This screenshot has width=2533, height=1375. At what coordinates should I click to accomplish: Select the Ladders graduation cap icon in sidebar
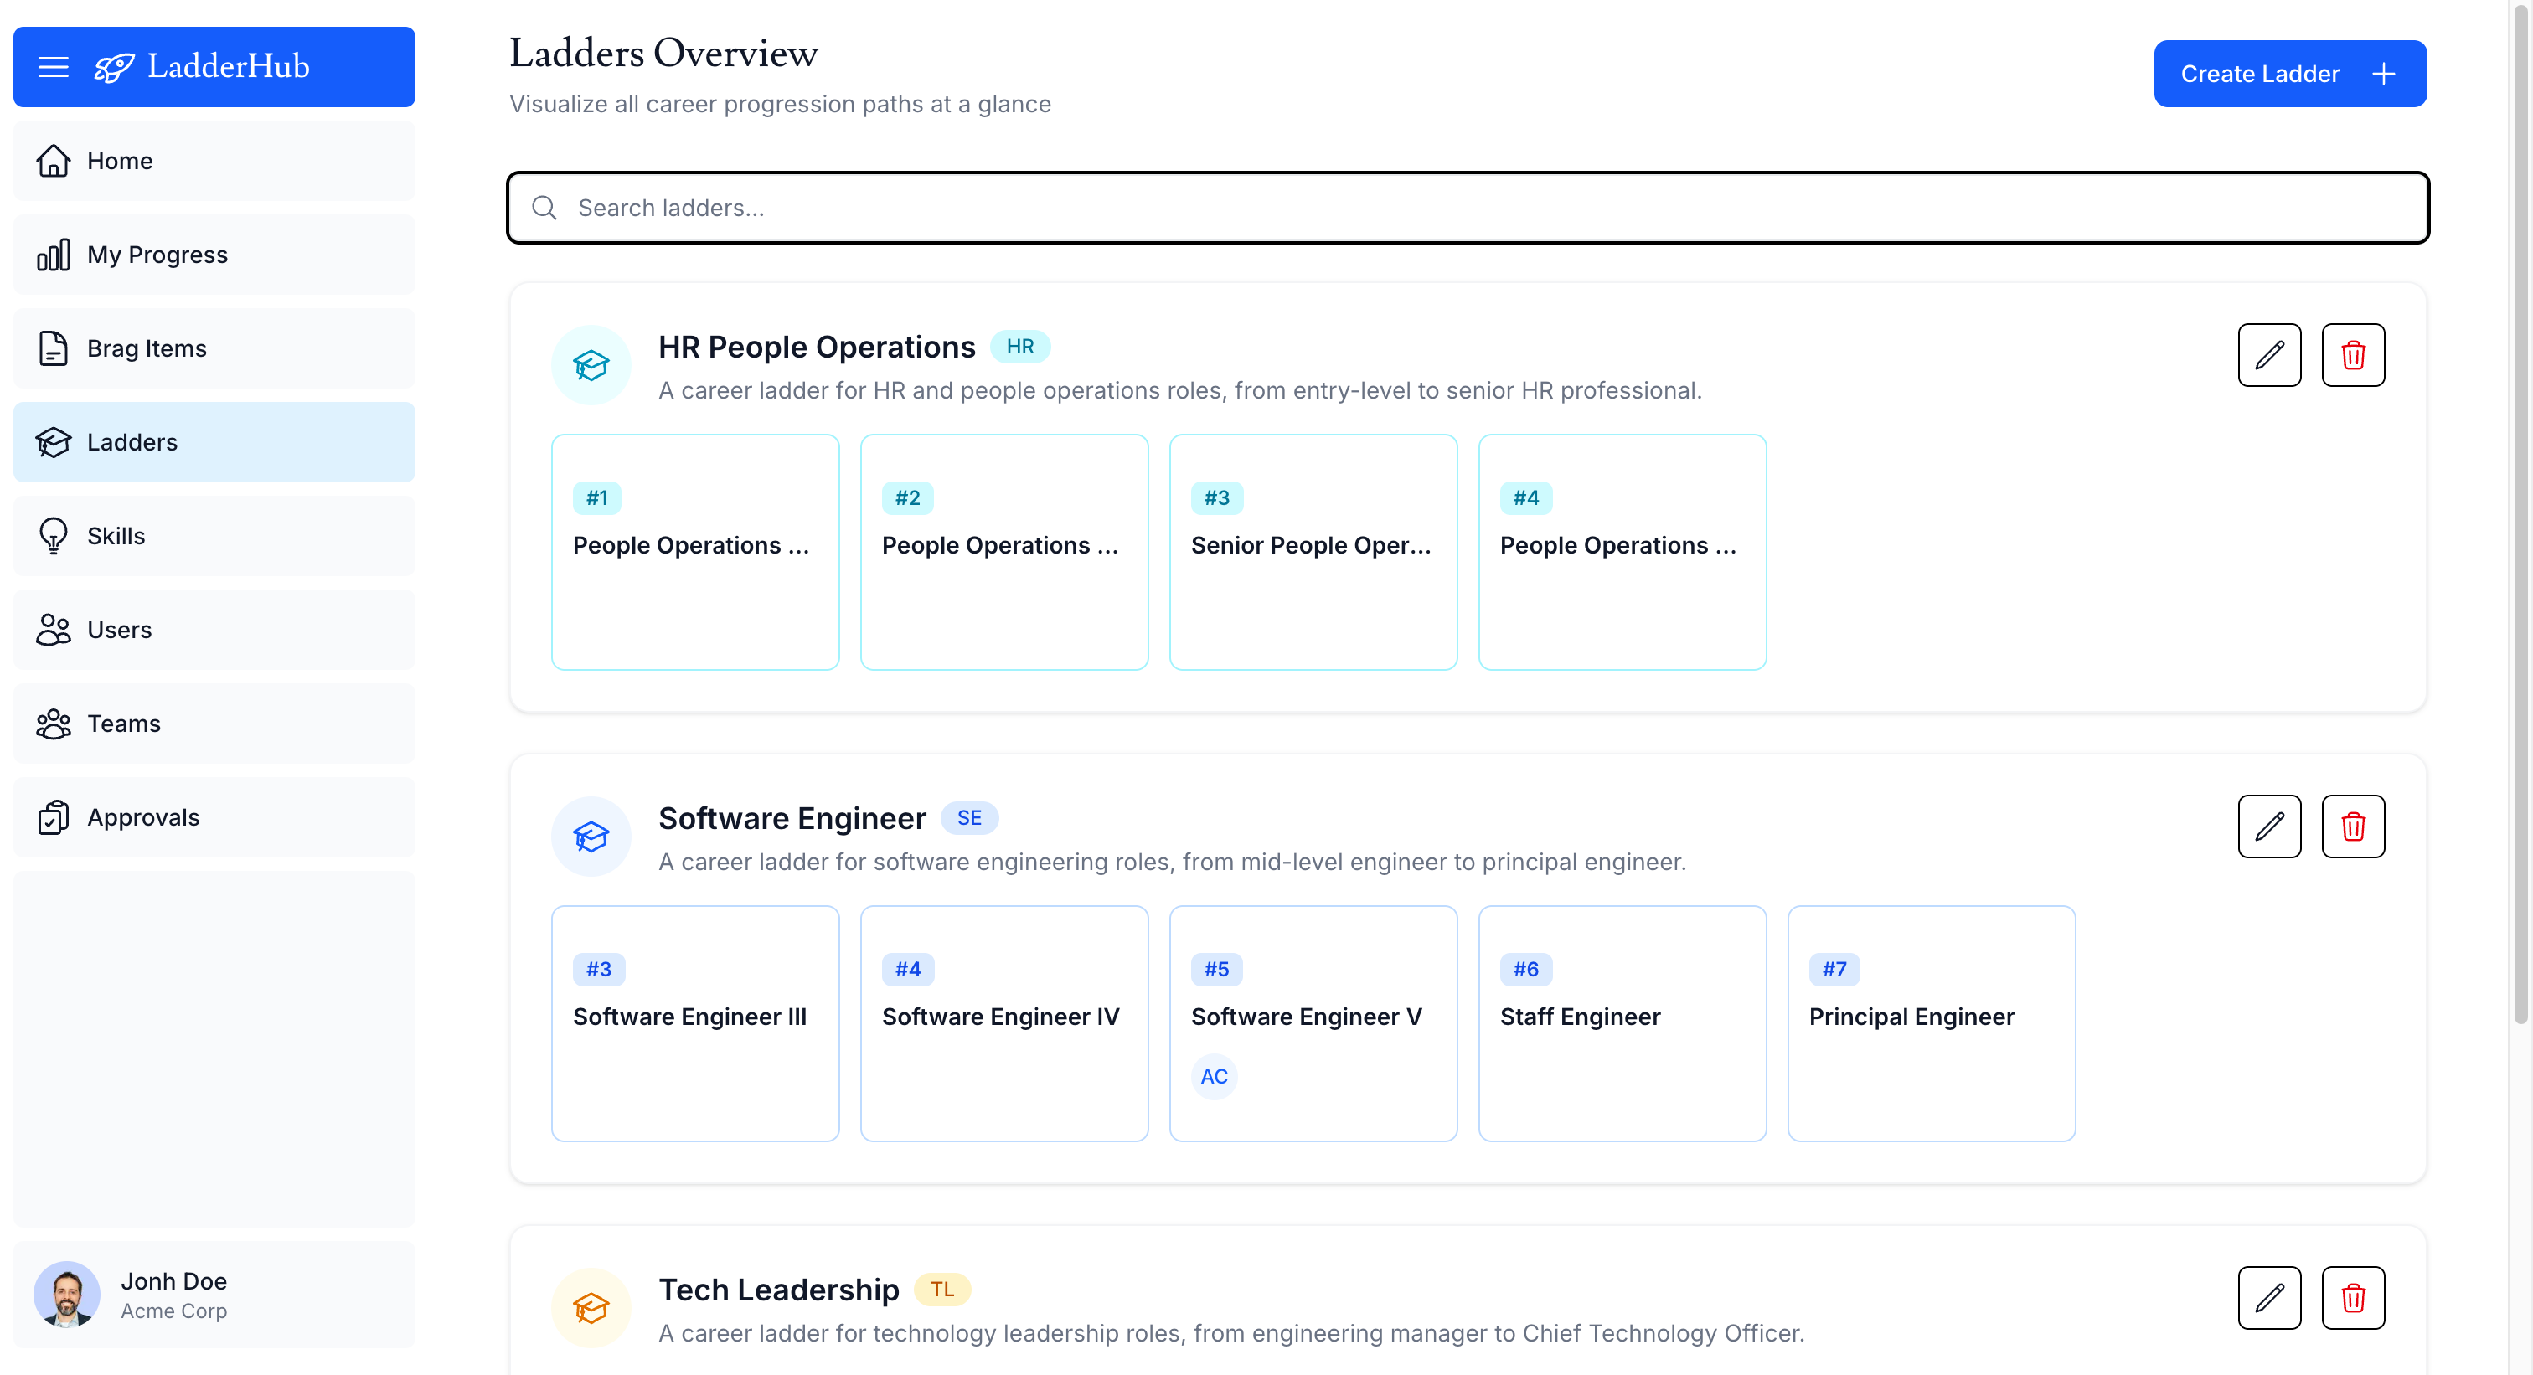coord(53,442)
